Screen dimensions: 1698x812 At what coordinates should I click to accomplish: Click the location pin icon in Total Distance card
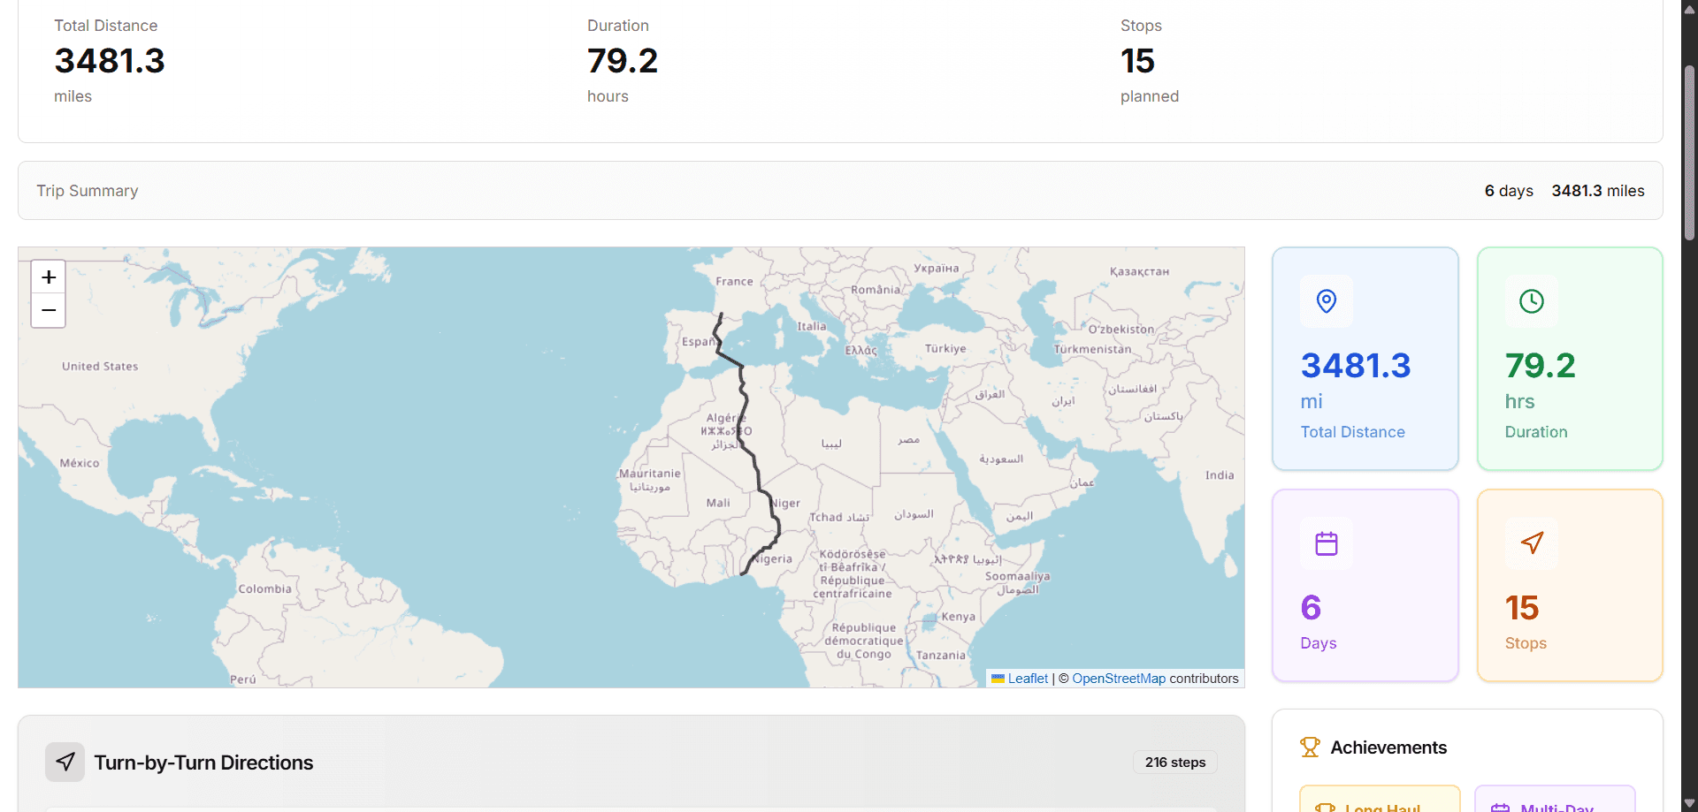(1327, 301)
